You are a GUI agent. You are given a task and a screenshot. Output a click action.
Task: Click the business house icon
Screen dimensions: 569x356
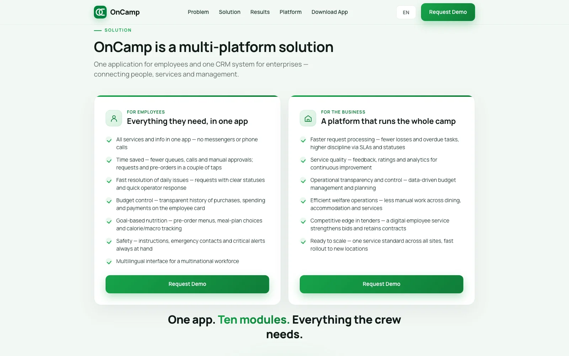click(308, 118)
